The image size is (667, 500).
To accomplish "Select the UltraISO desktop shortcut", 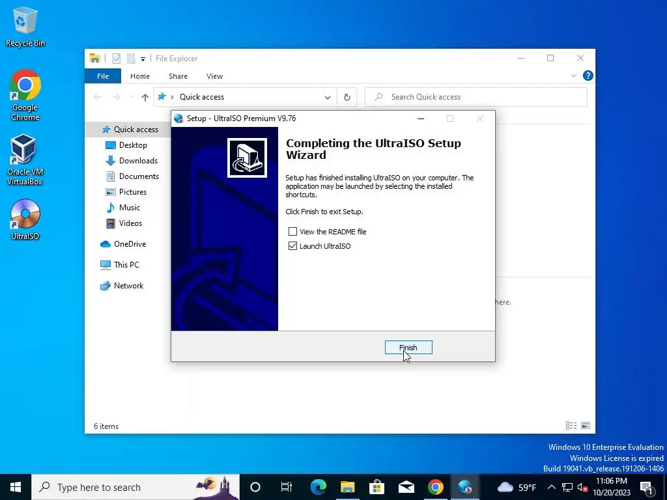I will pos(25,219).
